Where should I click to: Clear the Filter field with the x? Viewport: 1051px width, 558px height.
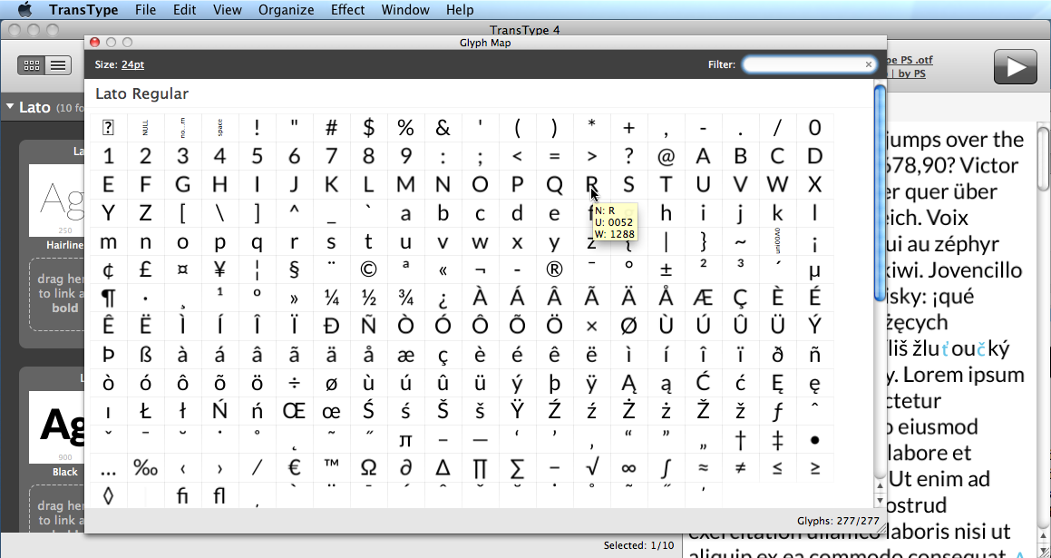(x=869, y=64)
